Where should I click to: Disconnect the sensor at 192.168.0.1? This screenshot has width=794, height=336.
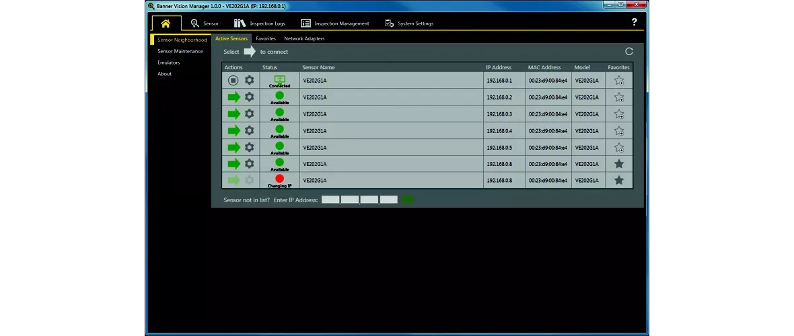[233, 80]
